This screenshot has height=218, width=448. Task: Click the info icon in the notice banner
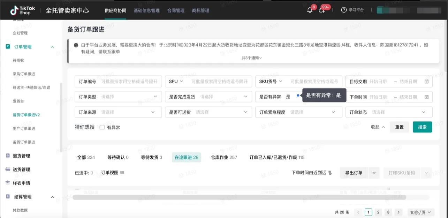coord(76,45)
